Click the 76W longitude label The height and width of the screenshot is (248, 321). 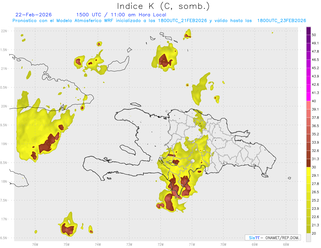tap(35, 245)
